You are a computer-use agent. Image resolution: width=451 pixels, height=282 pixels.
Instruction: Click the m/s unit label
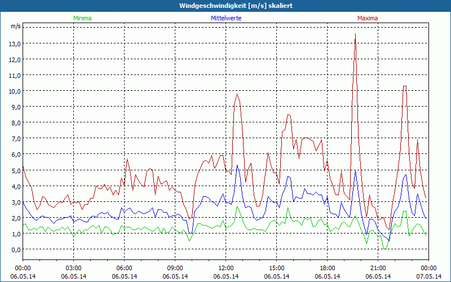[x=16, y=26]
